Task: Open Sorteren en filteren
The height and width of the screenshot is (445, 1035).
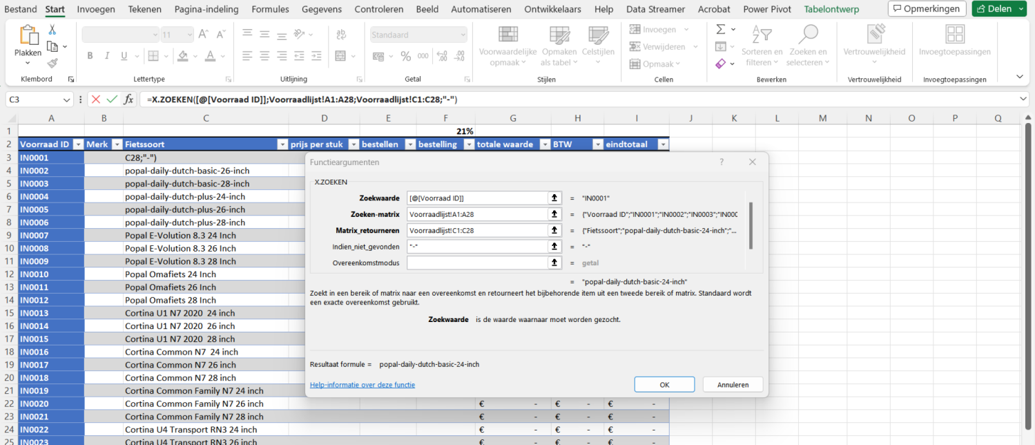Action: (x=762, y=46)
